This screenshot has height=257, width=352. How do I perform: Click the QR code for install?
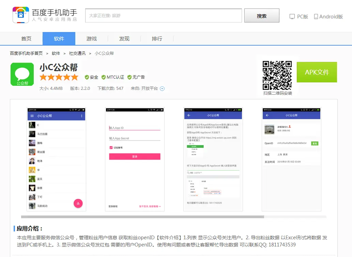[277, 75]
